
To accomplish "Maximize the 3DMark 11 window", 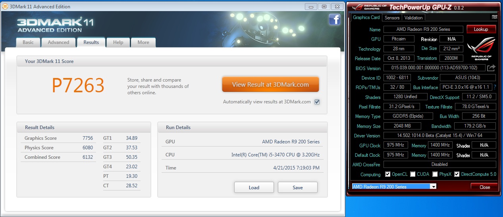I will coord(324,6).
